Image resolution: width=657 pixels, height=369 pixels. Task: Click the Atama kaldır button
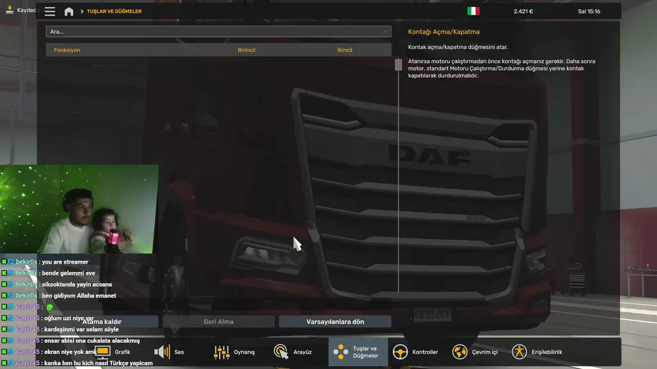[102, 322]
